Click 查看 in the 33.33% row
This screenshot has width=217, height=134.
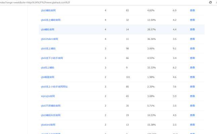(192, 67)
